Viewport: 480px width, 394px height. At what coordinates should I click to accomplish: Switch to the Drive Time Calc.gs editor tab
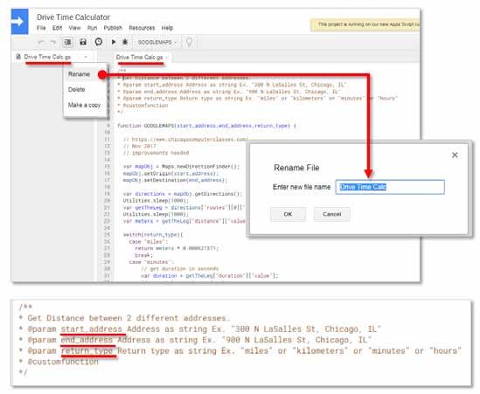[x=139, y=57]
